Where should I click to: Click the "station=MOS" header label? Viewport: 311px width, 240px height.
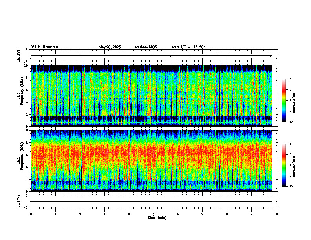click(x=146, y=47)
